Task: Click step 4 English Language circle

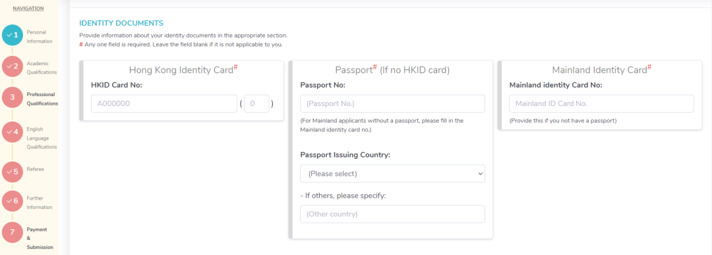Action: tap(13, 132)
